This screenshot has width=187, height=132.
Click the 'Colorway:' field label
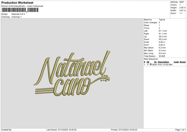(x=6, y=17)
